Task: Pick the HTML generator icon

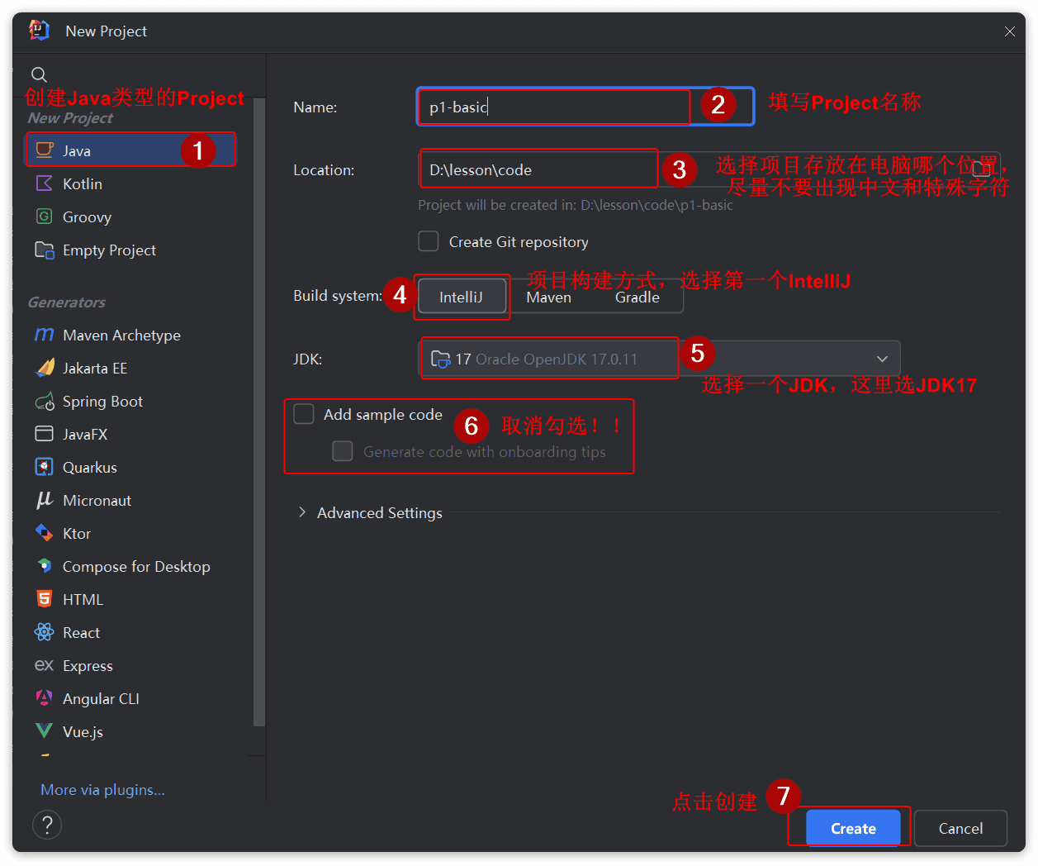Action: coord(45,599)
